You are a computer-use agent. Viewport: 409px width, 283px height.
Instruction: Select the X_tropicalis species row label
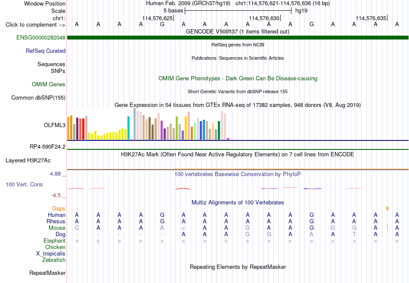click(51, 254)
